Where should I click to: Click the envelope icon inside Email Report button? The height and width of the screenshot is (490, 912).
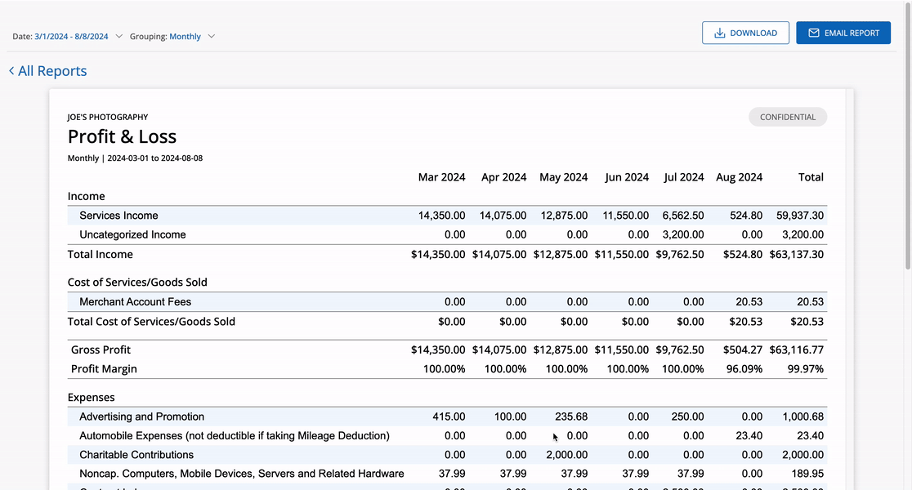[814, 33]
